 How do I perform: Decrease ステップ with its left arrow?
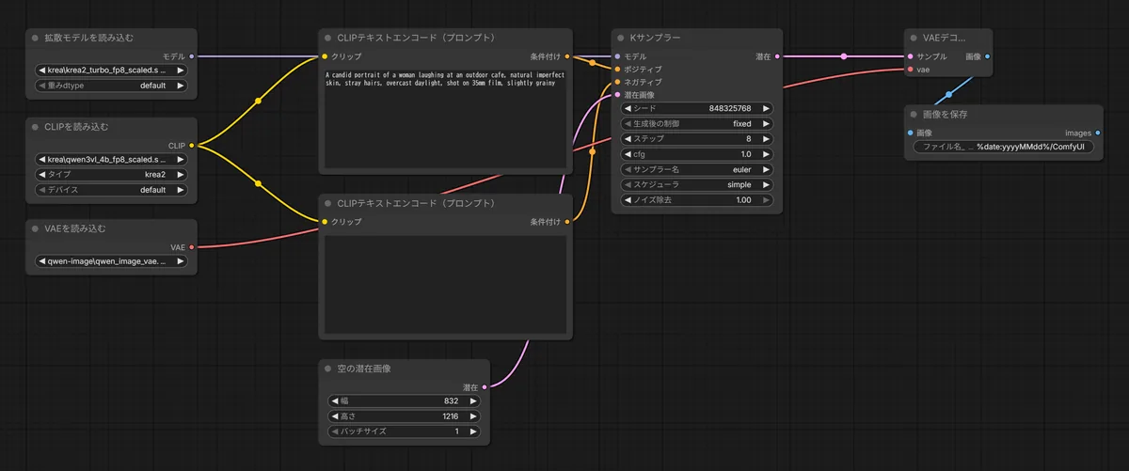pos(628,139)
